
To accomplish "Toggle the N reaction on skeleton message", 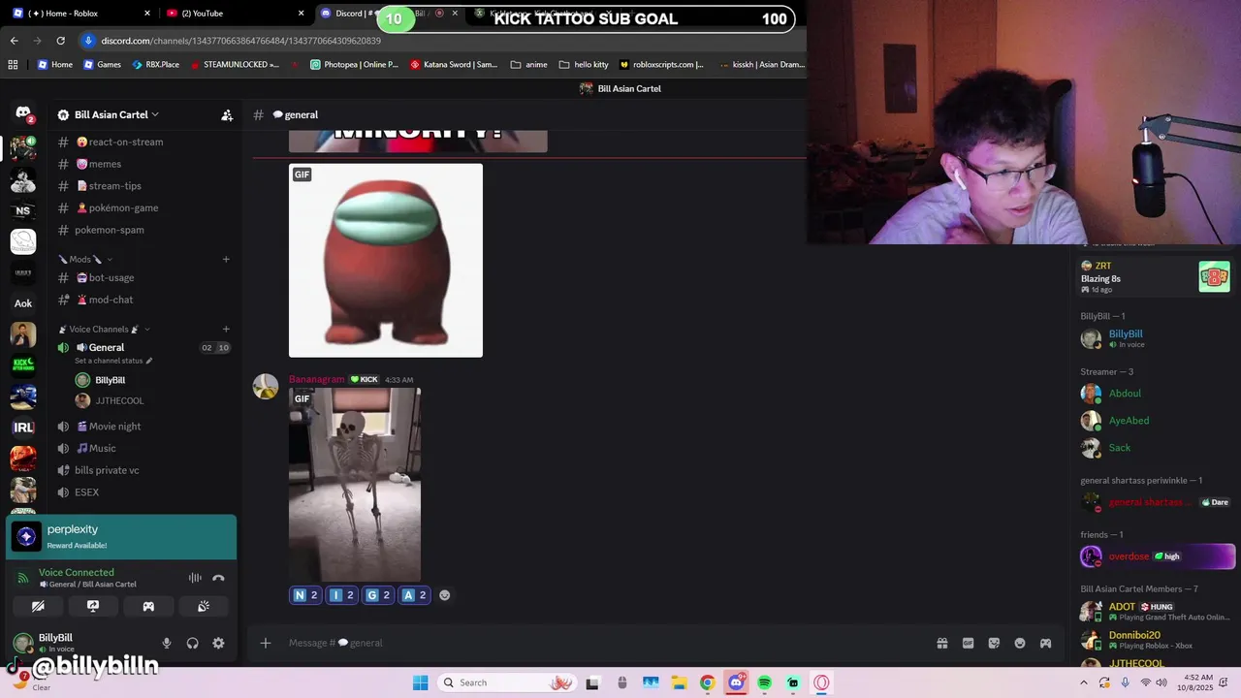I will pos(305,595).
